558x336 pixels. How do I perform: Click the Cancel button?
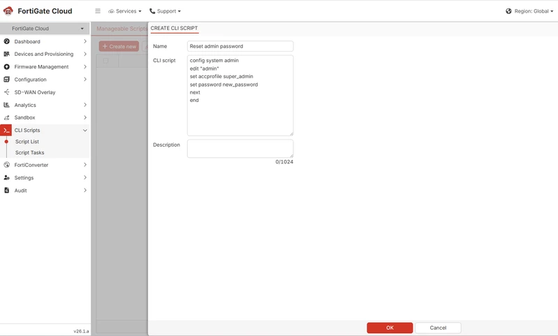click(x=438, y=328)
